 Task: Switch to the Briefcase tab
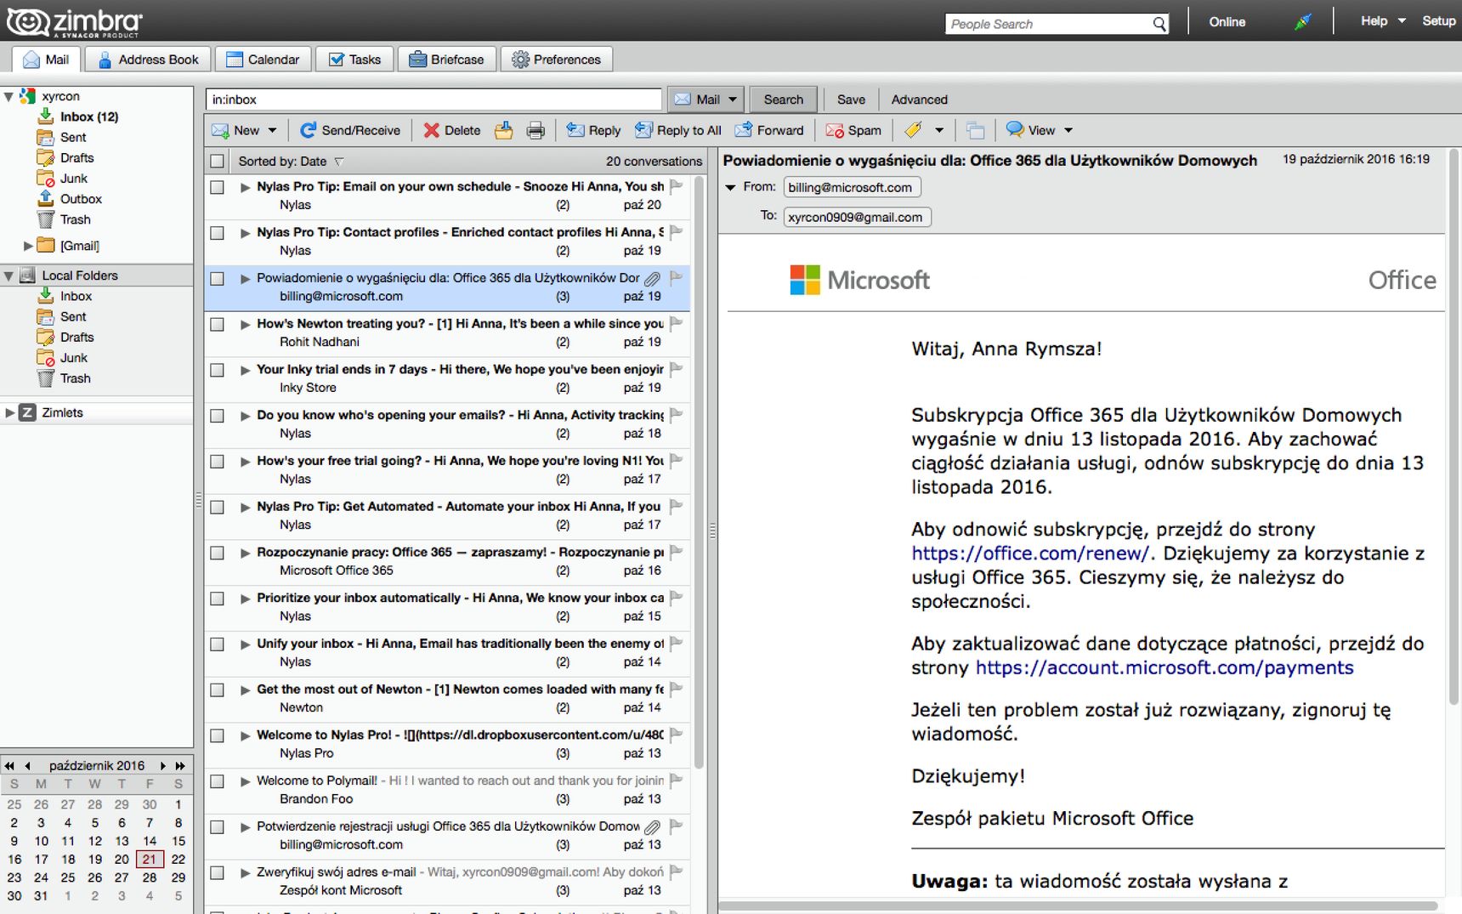[446, 60]
